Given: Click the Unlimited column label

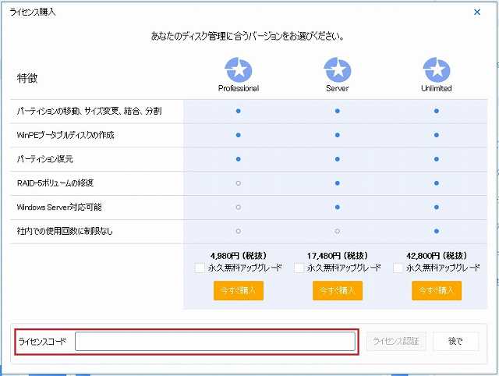Looking at the screenshot, I should pyautogui.click(x=437, y=88).
